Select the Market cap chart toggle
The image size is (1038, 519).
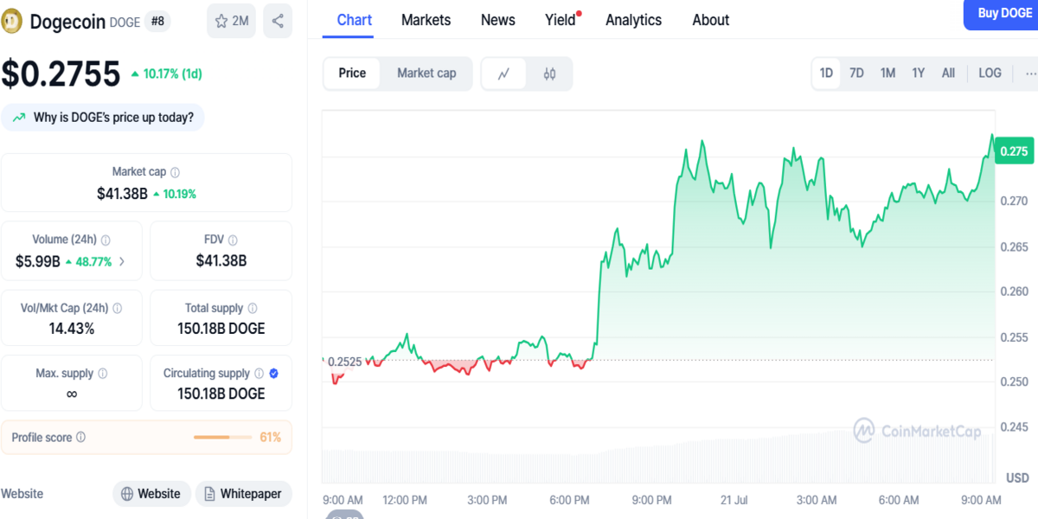coord(426,74)
